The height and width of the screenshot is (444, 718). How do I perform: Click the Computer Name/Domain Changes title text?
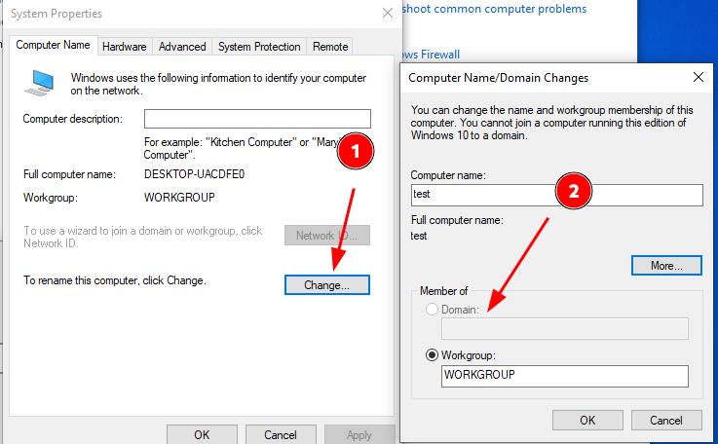click(498, 78)
